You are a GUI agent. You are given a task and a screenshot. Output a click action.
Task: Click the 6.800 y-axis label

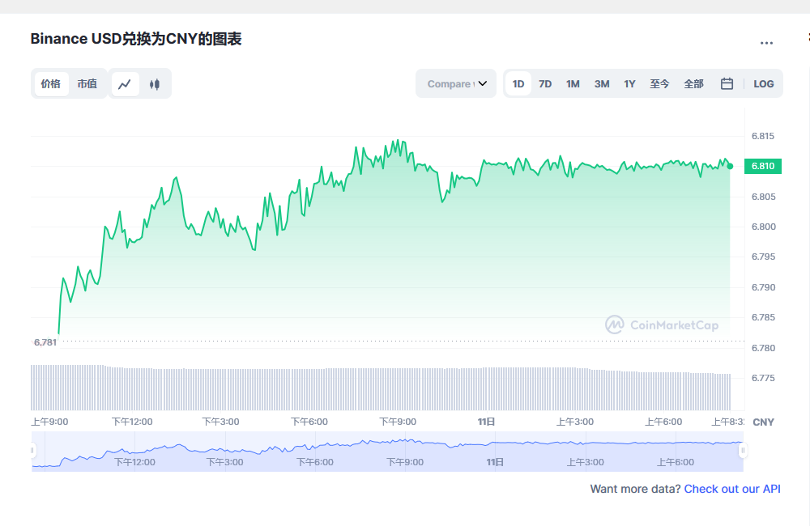(764, 227)
